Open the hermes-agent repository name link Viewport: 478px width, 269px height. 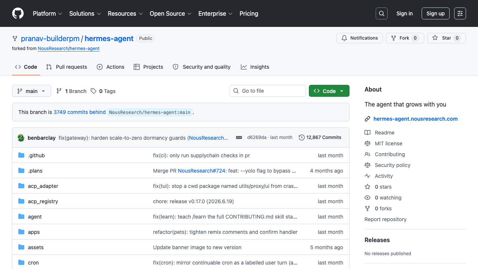tap(109, 38)
